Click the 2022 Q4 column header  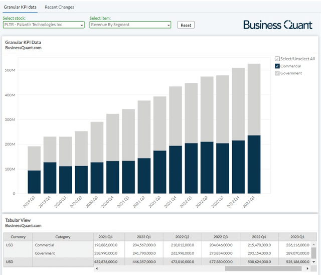point(259,237)
